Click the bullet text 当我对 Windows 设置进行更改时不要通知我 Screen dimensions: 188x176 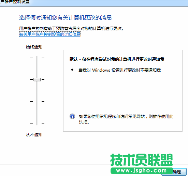coord(119,70)
